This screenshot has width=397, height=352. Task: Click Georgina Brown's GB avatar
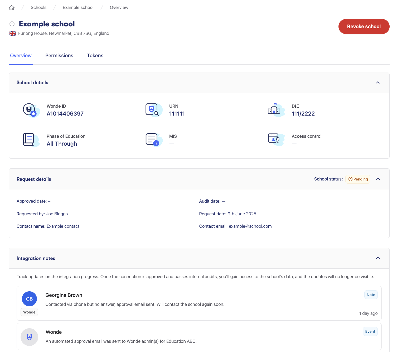29,299
